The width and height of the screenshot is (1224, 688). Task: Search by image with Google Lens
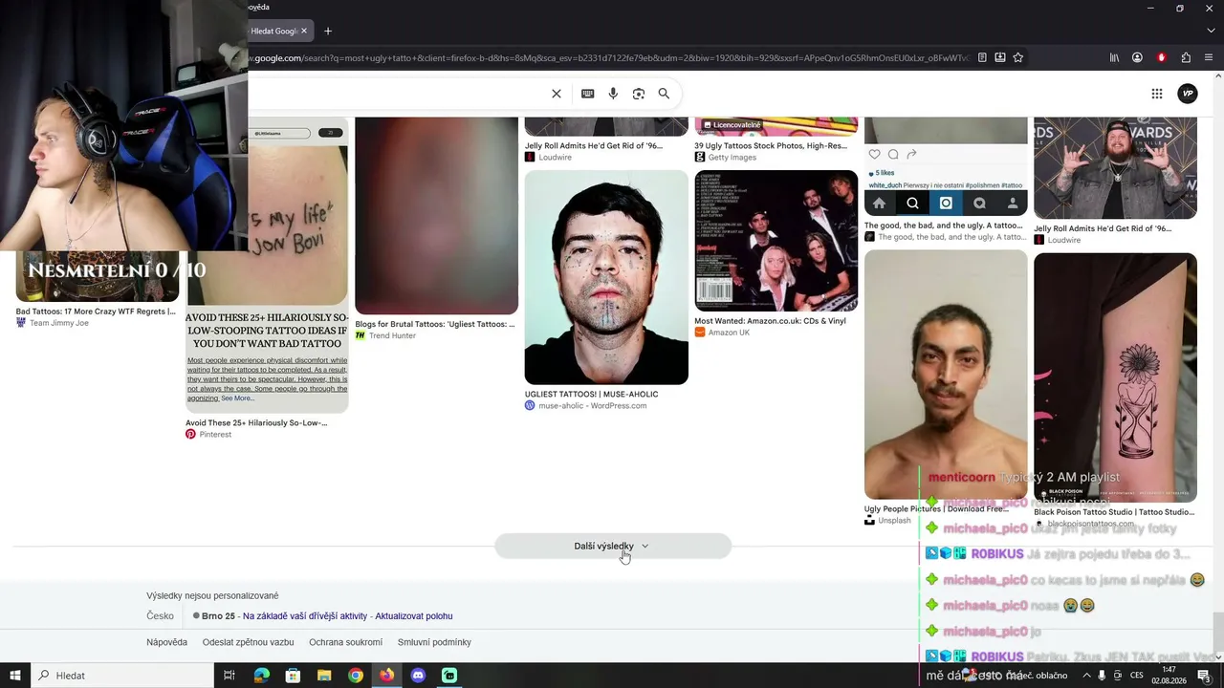[x=639, y=94]
